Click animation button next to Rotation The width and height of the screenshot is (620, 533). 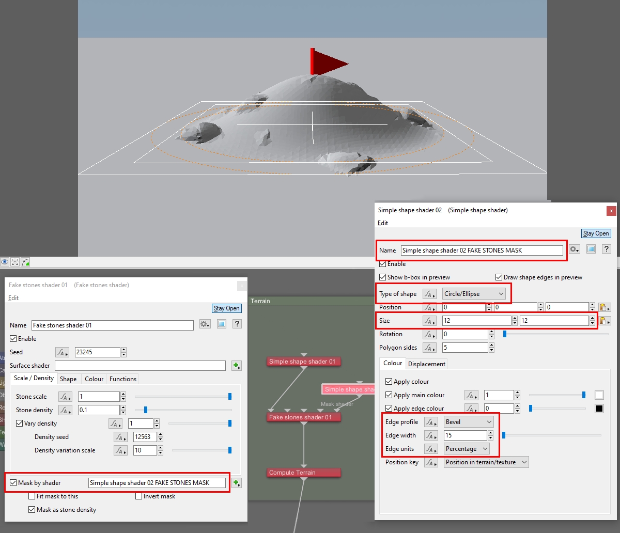(430, 334)
